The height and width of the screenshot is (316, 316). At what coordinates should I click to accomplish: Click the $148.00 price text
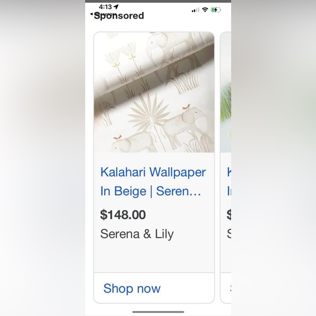click(x=123, y=215)
